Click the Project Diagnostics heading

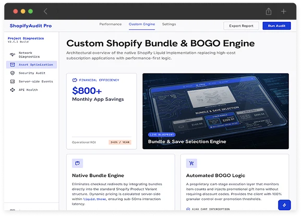(x=26, y=38)
